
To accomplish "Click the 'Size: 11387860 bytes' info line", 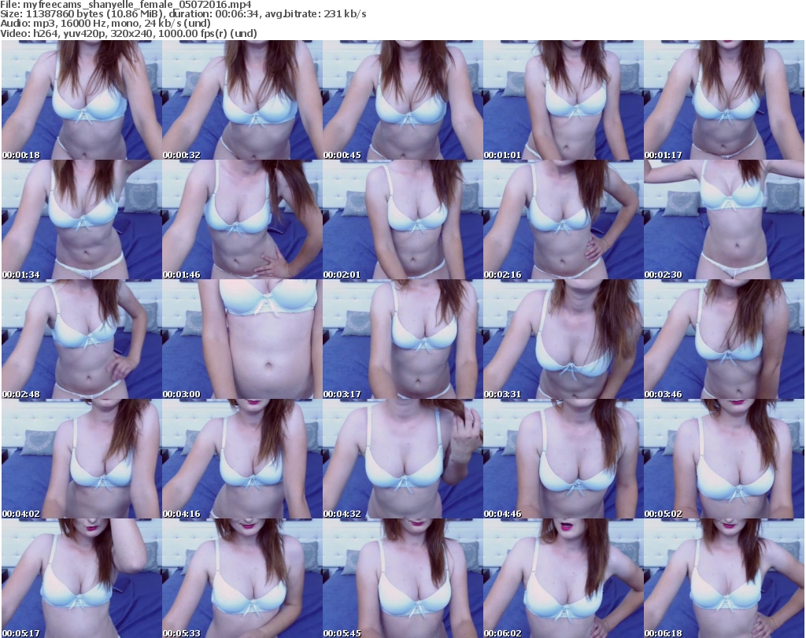I will (x=183, y=14).
